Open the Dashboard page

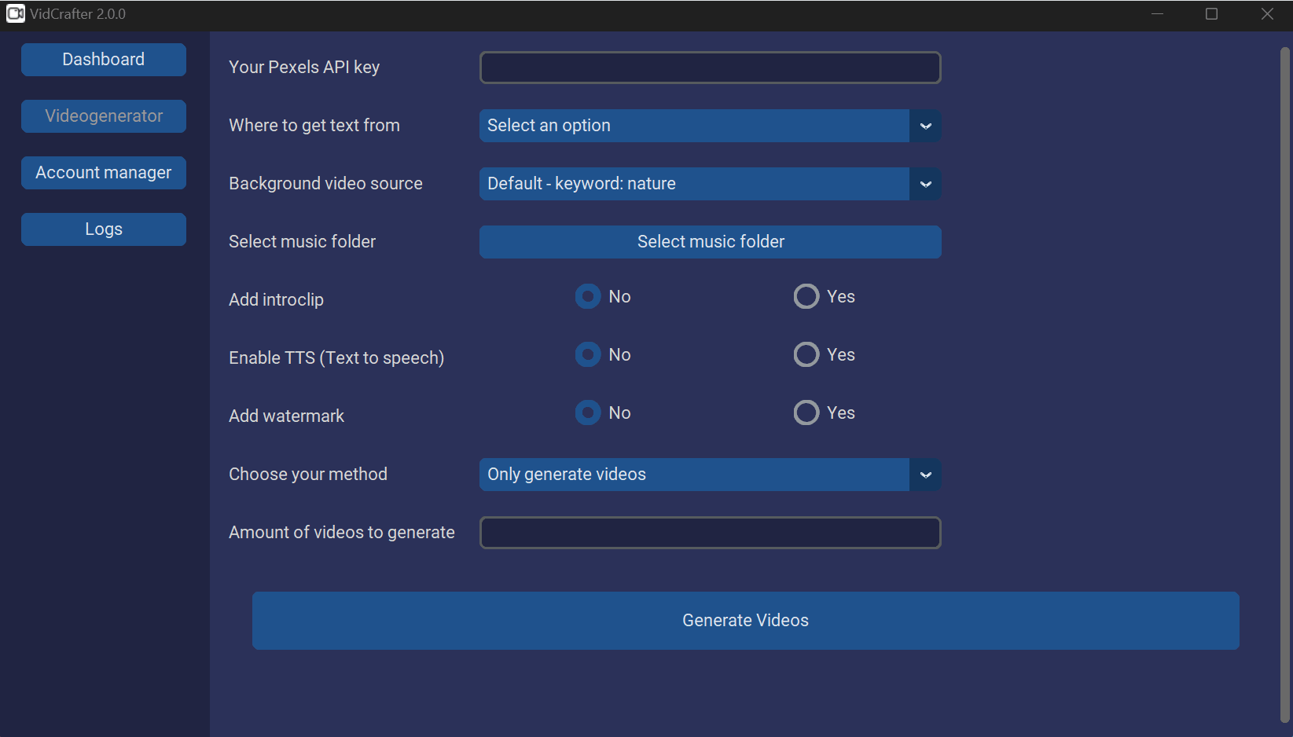tap(104, 60)
